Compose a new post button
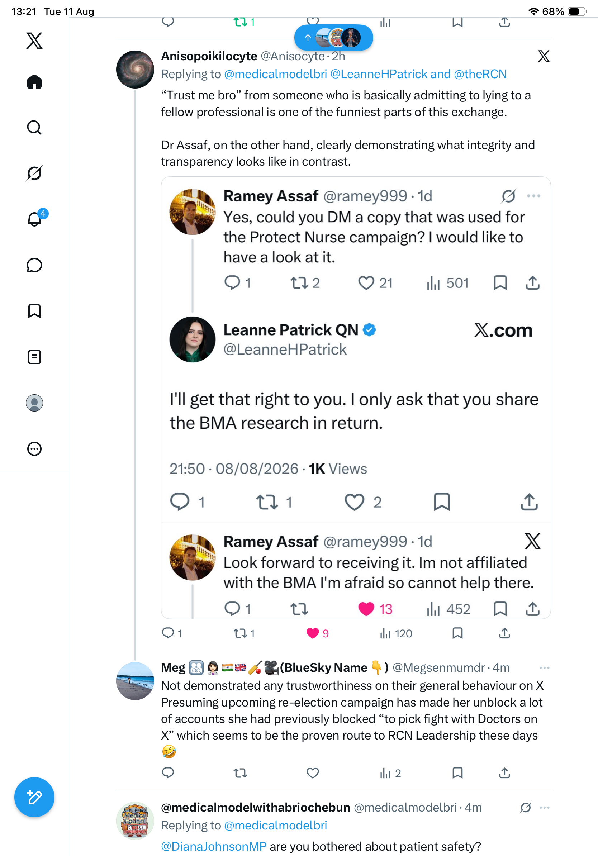This screenshot has height=856, width=598. click(x=34, y=797)
